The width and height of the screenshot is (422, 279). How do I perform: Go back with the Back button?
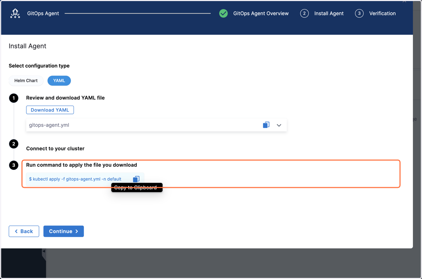(x=24, y=231)
